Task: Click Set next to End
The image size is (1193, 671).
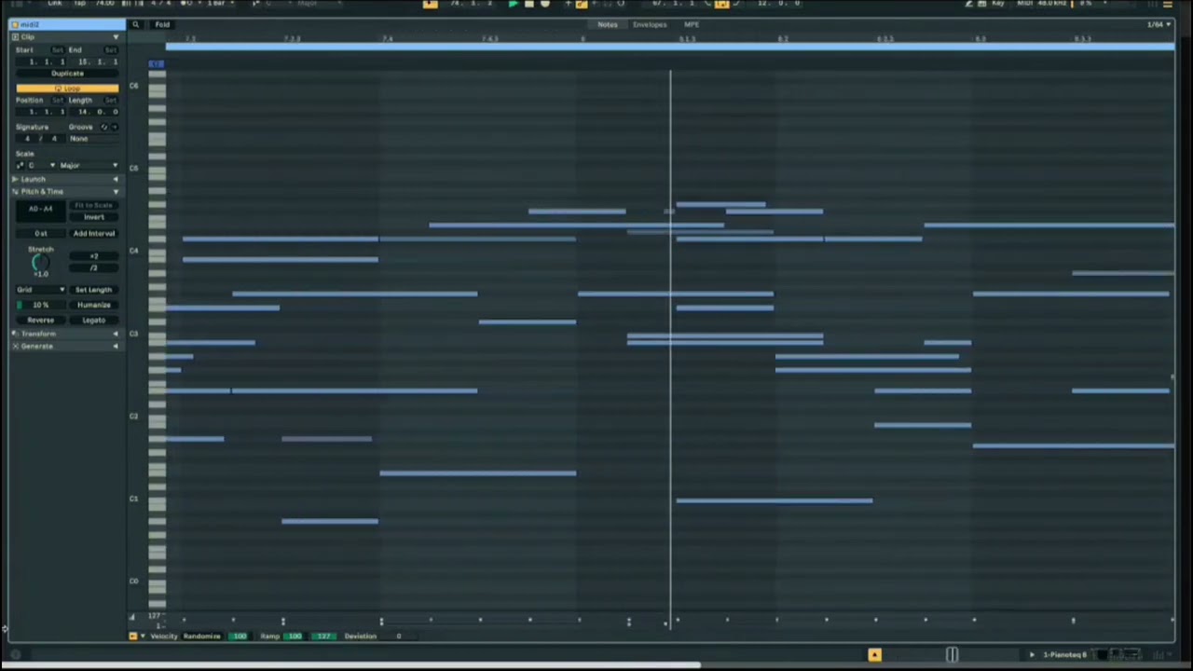Action: [111, 49]
